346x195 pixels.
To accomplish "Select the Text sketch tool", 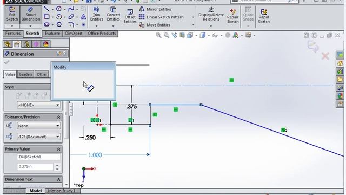I will pyautogui.click(x=83, y=17).
